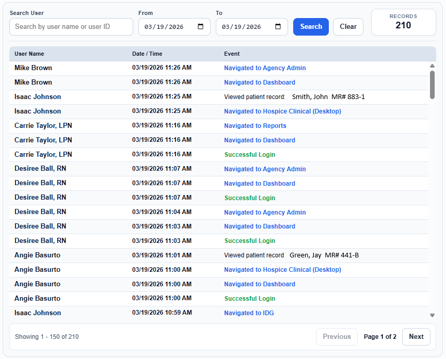Viewport: 446px width, 359px height.
Task: Click the Previous page button
Action: (x=337, y=337)
